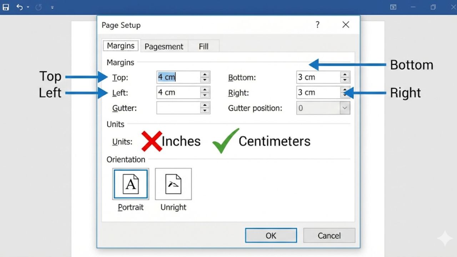This screenshot has height=257, width=457.
Task: Dismiss the dialog with Cancel
Action: (x=329, y=235)
